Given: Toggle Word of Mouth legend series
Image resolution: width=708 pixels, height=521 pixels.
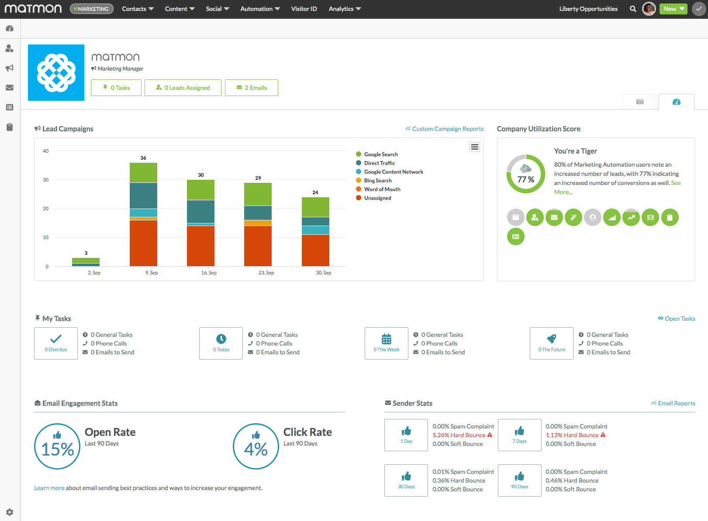Looking at the screenshot, I should pos(378,189).
